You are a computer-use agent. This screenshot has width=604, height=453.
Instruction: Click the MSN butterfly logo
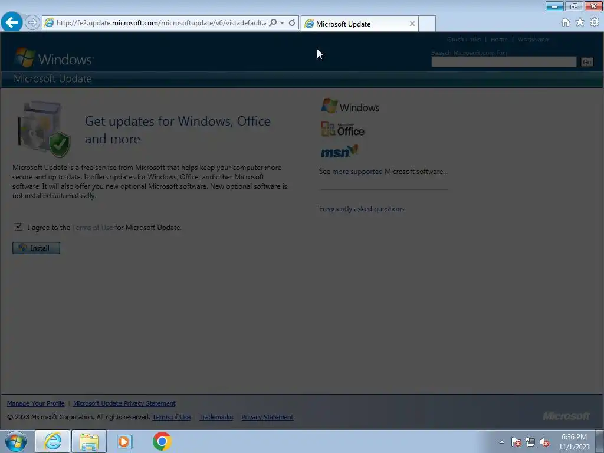pos(339,152)
